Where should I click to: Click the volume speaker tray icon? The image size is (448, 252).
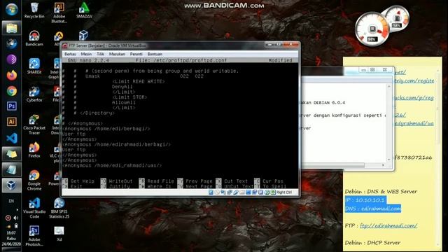coord(15,218)
